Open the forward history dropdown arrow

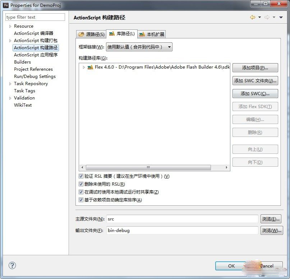[274, 17]
